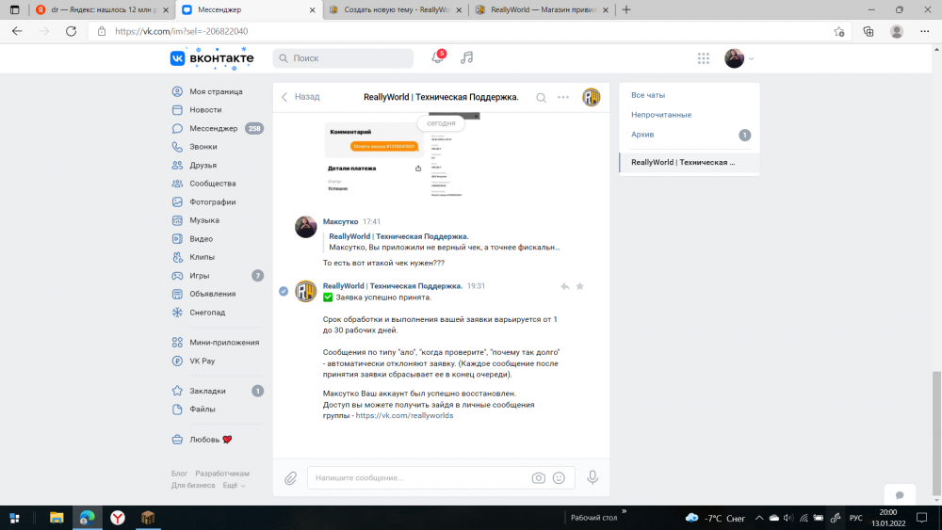
Task: Open the Для бизнеса footer link
Action: pyautogui.click(x=193, y=486)
